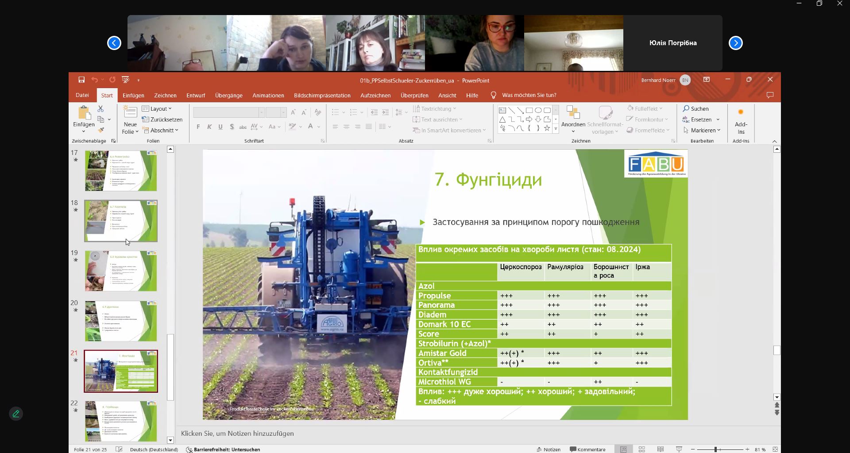Click In SmartArt konvertieren
Image resolution: width=850 pixels, height=453 pixels.
(x=449, y=130)
